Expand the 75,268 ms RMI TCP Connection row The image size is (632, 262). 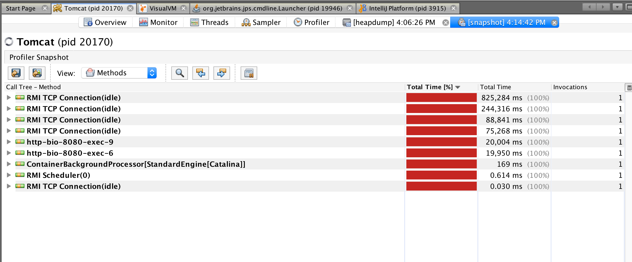point(9,131)
